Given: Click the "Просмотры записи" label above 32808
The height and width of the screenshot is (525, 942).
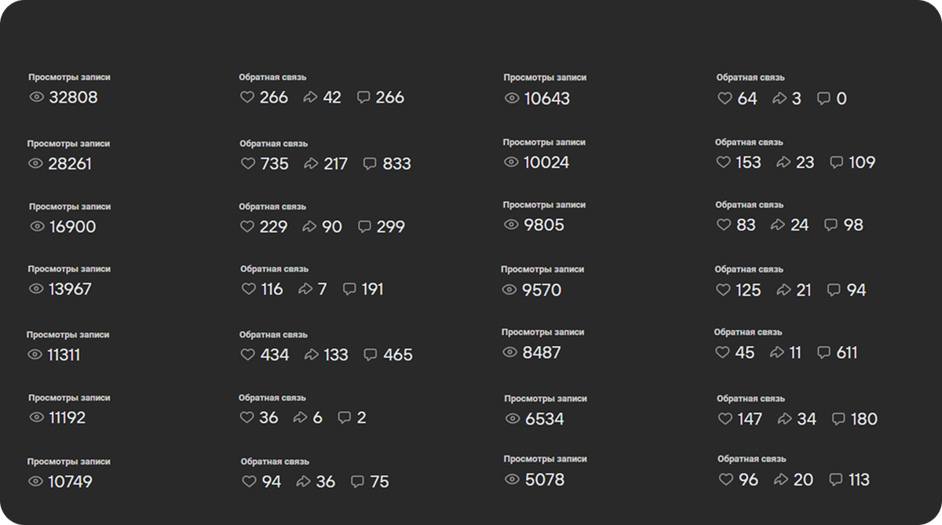Looking at the screenshot, I should (70, 78).
